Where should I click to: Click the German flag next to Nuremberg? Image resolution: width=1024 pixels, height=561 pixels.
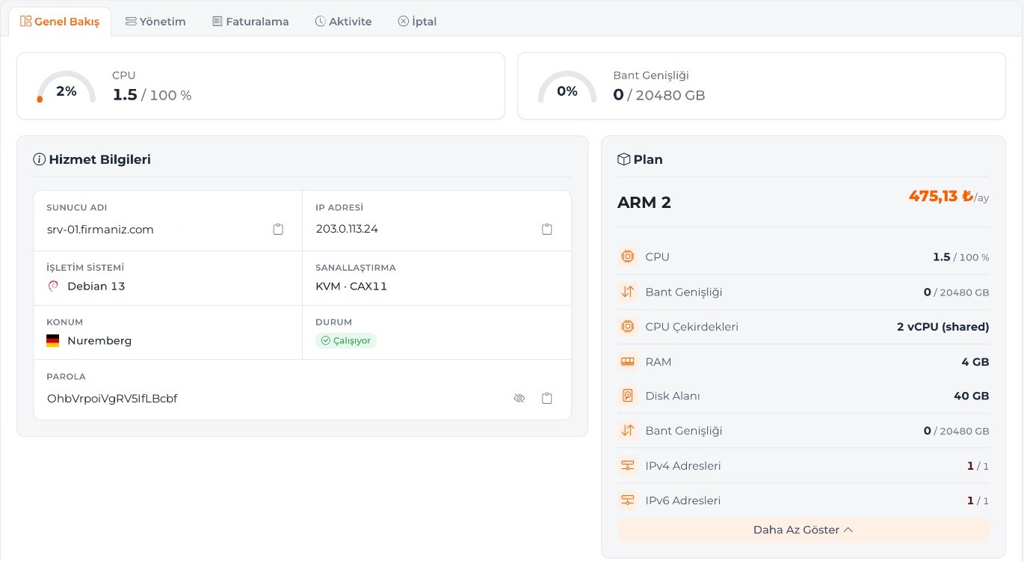point(53,340)
